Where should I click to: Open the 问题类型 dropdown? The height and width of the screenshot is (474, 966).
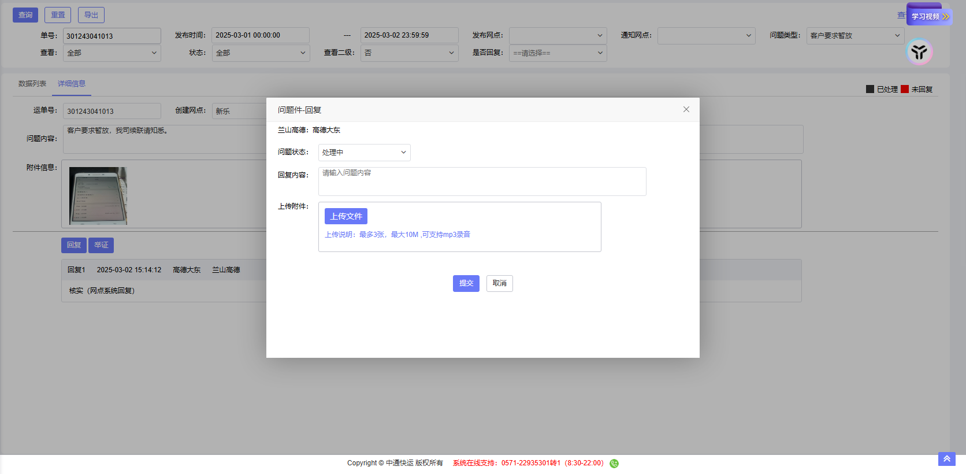(x=854, y=36)
